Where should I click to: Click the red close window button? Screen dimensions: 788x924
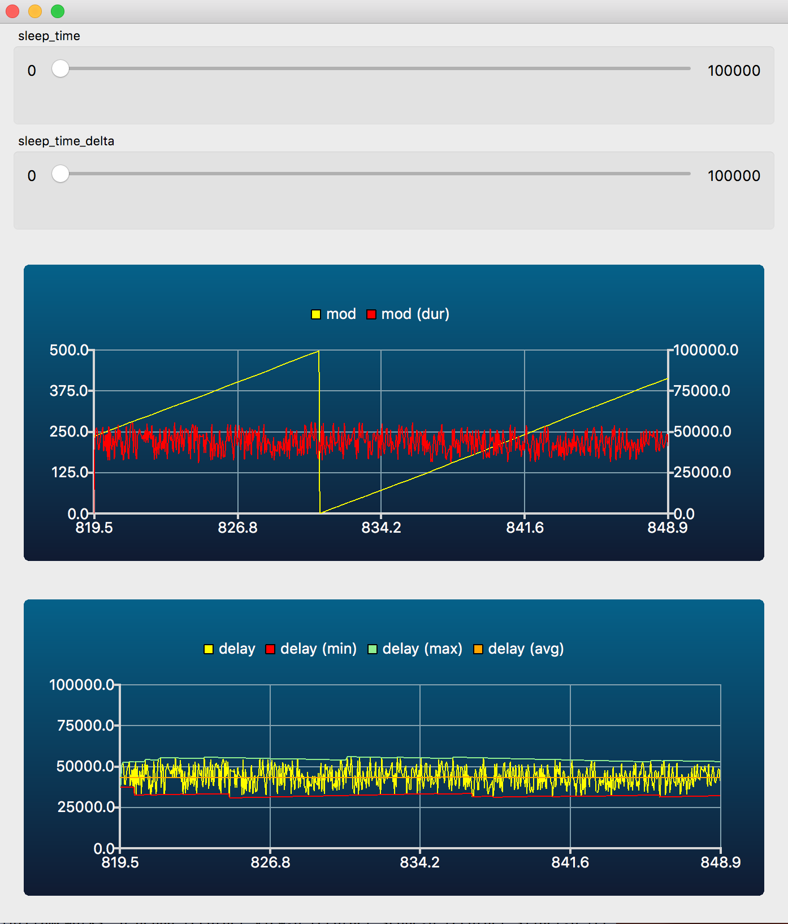tap(12, 11)
